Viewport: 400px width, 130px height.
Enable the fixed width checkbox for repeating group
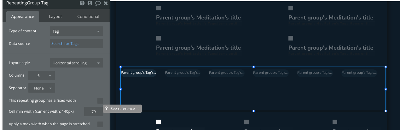click(100, 100)
